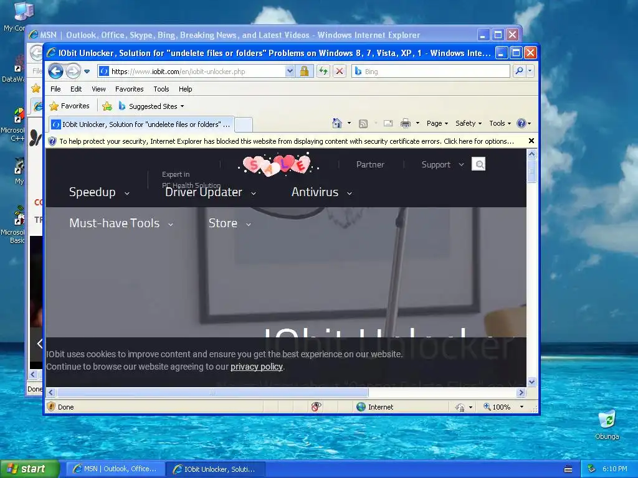Open recent pages dropdown next to Forward
Viewport: 638px width, 478px height.
pos(87,72)
